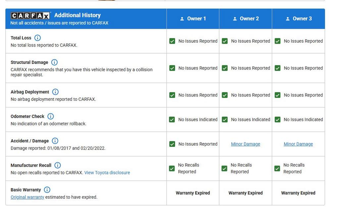Click the Owner 1 person icon
This screenshot has width=339, height=212.
[x=182, y=19]
